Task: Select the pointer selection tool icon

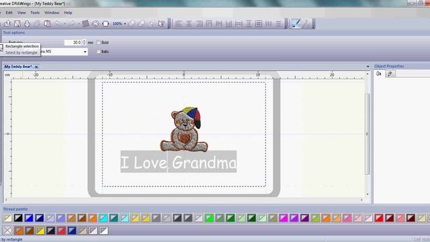Action: coord(161,24)
